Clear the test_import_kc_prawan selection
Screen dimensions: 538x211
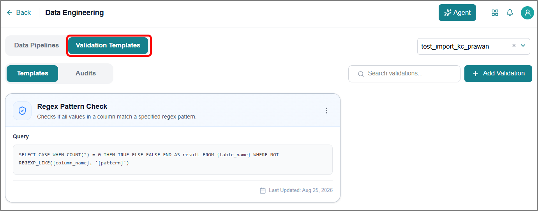[x=514, y=46]
